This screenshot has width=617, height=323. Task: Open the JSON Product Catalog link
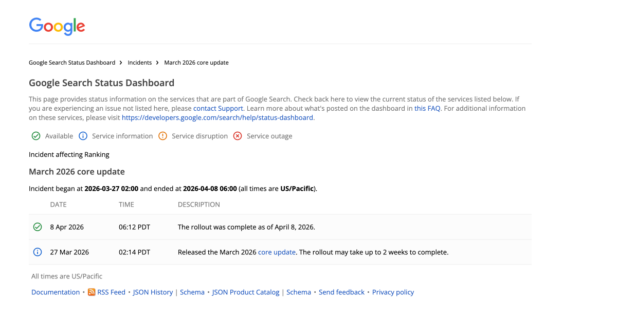[246, 292]
